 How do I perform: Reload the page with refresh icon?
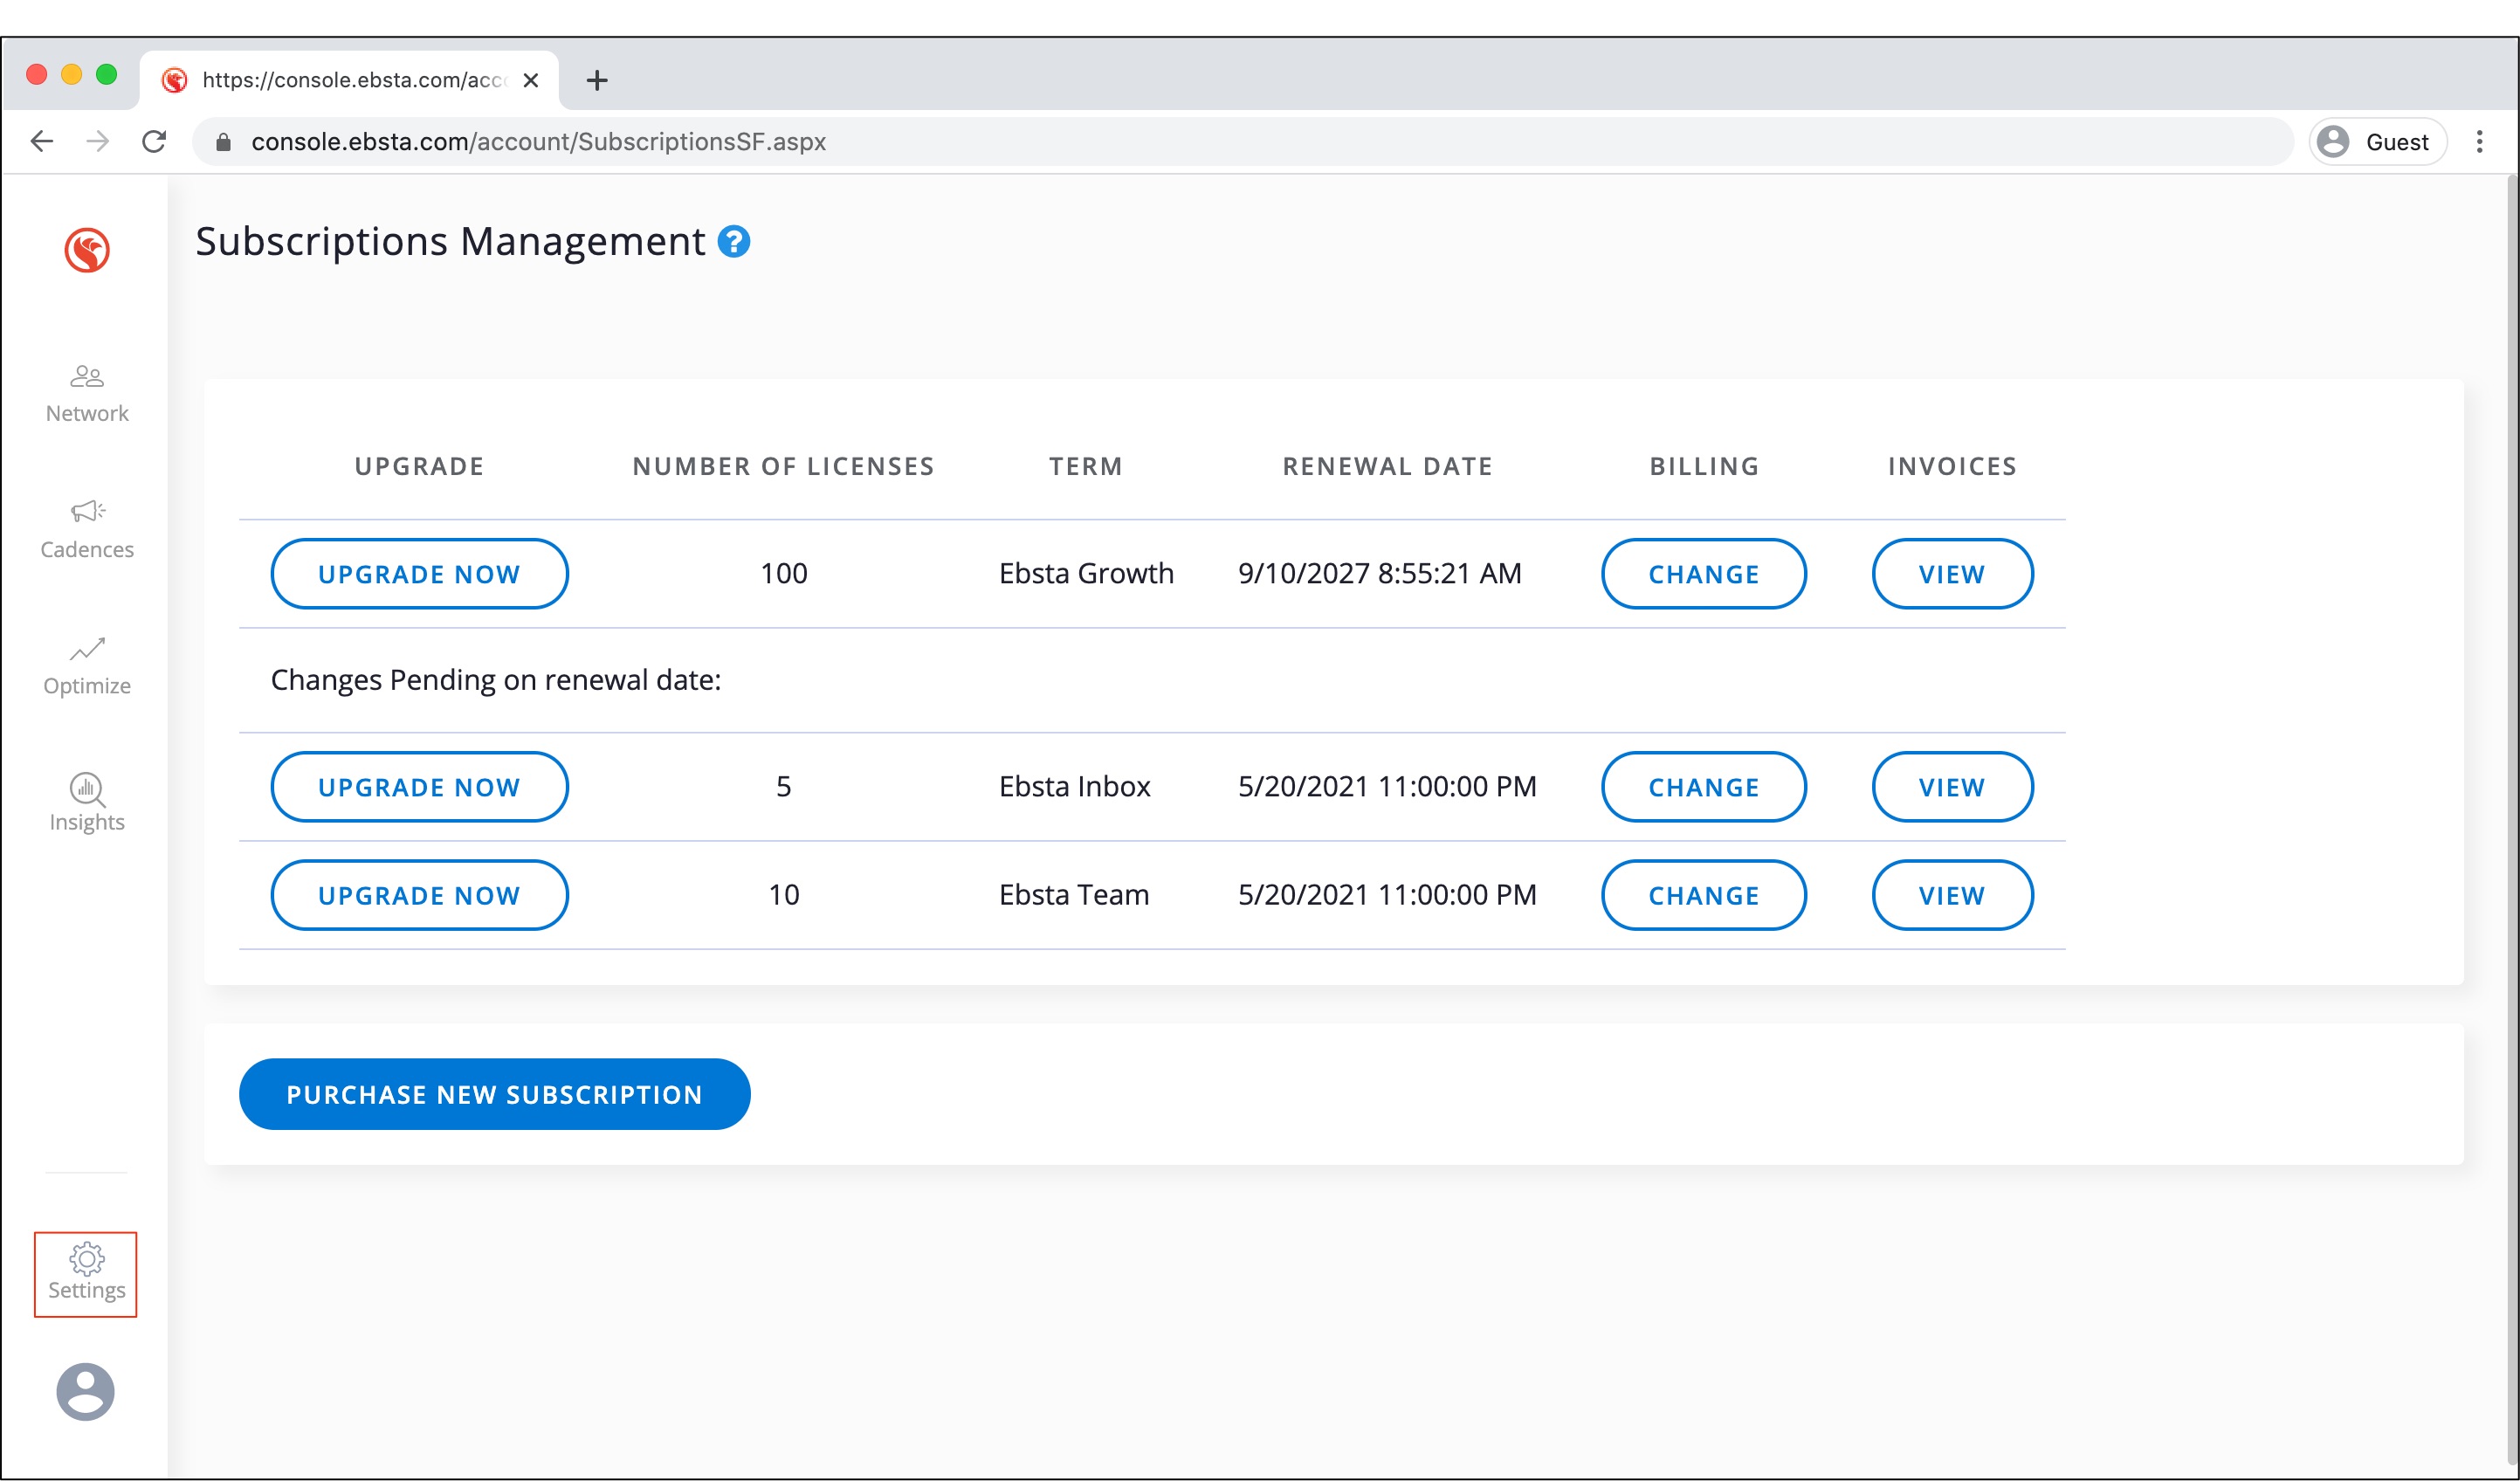[x=154, y=142]
